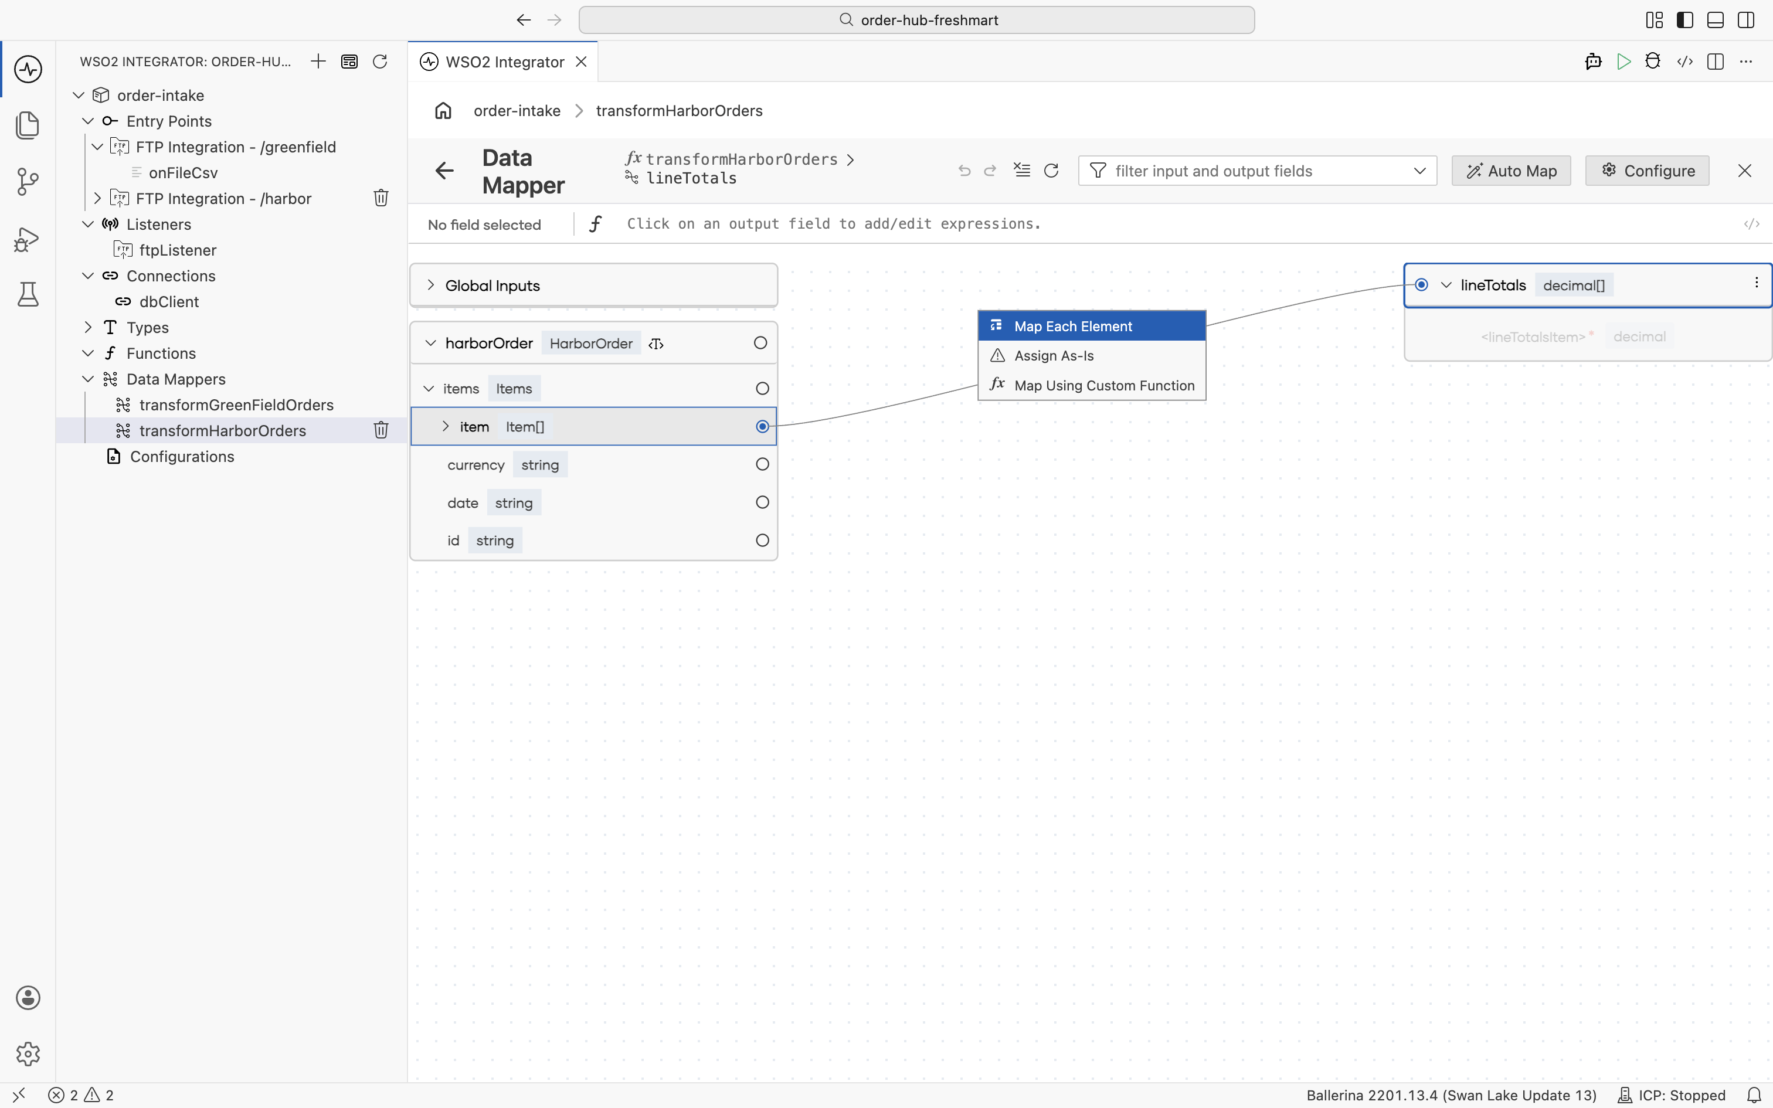Run the integration with play icon
Screen dimensions: 1773x1108
click(1623, 62)
